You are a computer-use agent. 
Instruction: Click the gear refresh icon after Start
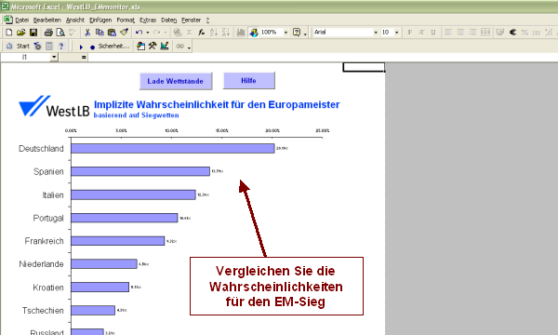[x=37, y=47]
